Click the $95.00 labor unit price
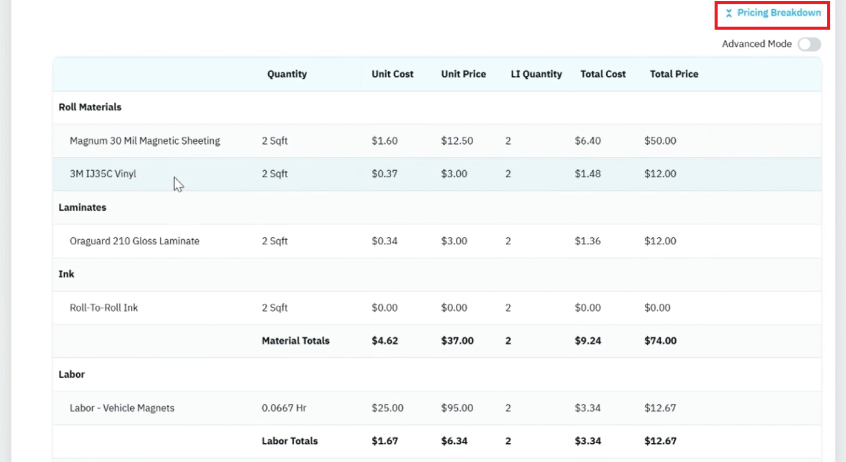This screenshot has height=462, width=846. (x=457, y=408)
